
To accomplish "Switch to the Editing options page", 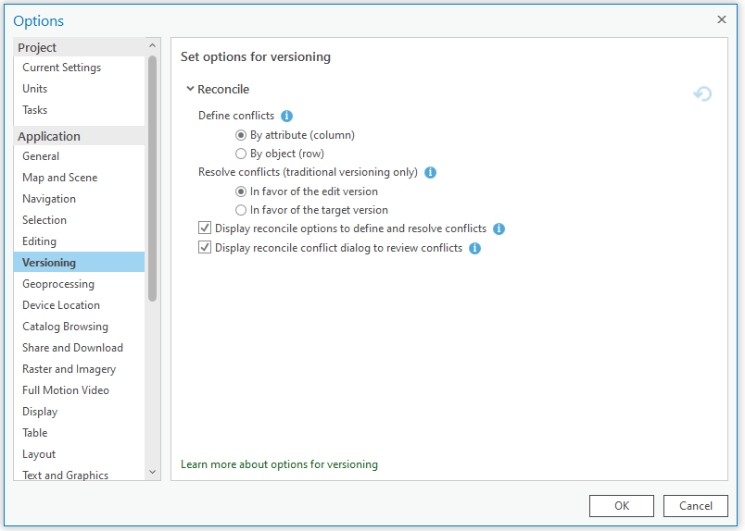I will click(40, 241).
